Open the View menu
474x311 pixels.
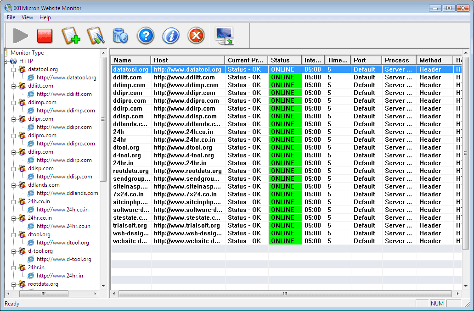[x=27, y=17]
